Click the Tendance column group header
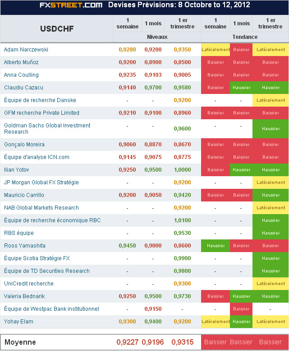The height and width of the screenshot is (351, 289). click(x=245, y=37)
